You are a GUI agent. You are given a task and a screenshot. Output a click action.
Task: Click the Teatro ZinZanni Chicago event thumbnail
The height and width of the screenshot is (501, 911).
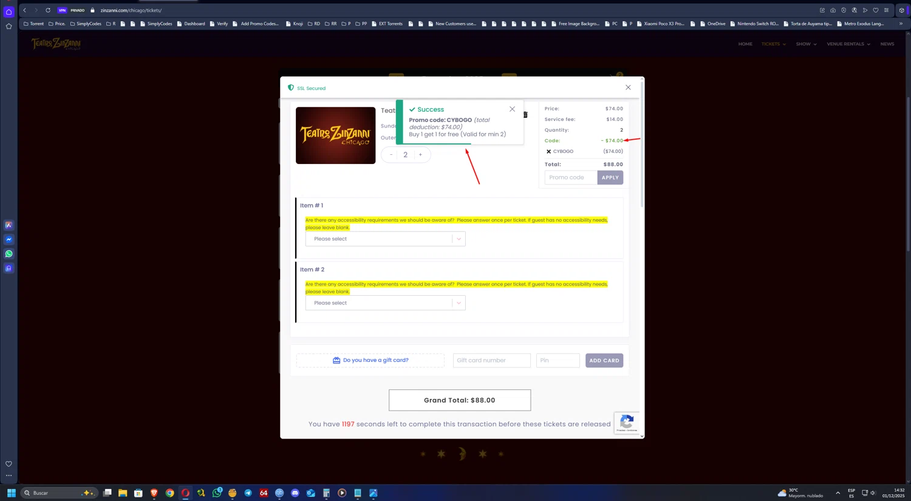(x=336, y=135)
